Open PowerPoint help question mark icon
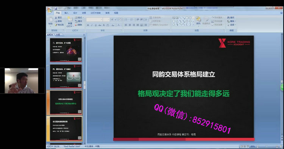The width and height of the screenshot is (284, 149). (x=281, y=13)
